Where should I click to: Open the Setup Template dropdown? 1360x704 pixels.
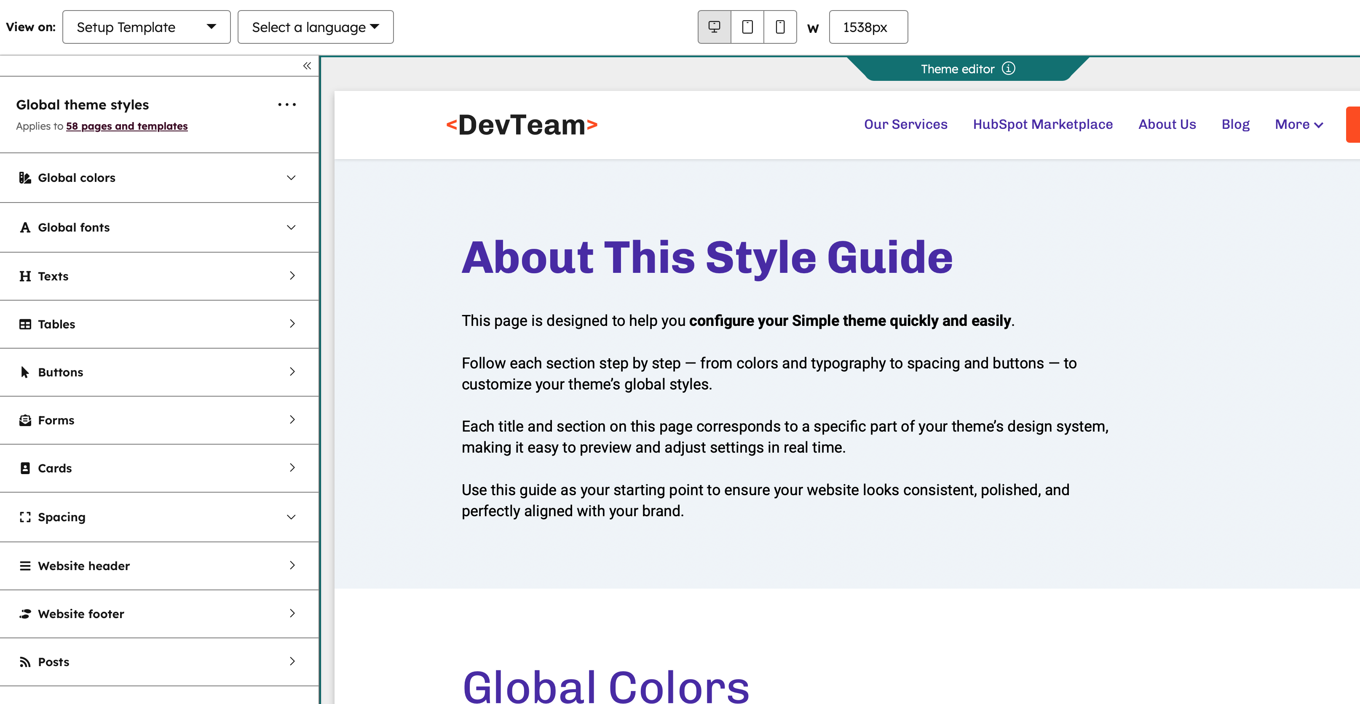point(146,27)
